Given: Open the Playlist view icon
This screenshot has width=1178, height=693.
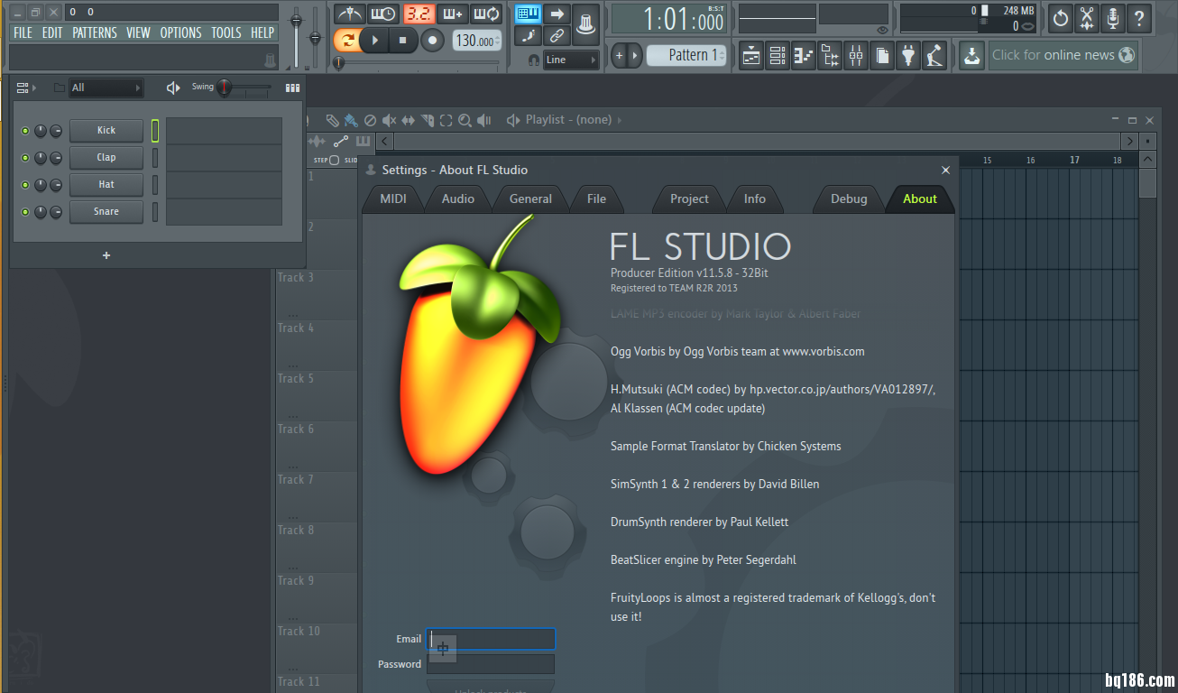Looking at the screenshot, I should [x=751, y=56].
